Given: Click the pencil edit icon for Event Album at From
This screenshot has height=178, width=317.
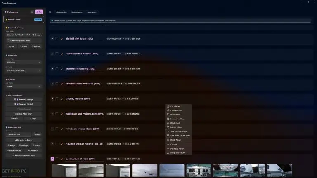Looking at the screenshot, I should tap(62, 159).
